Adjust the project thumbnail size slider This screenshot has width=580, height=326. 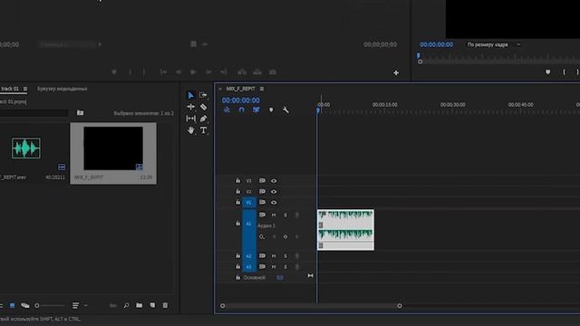(50, 306)
